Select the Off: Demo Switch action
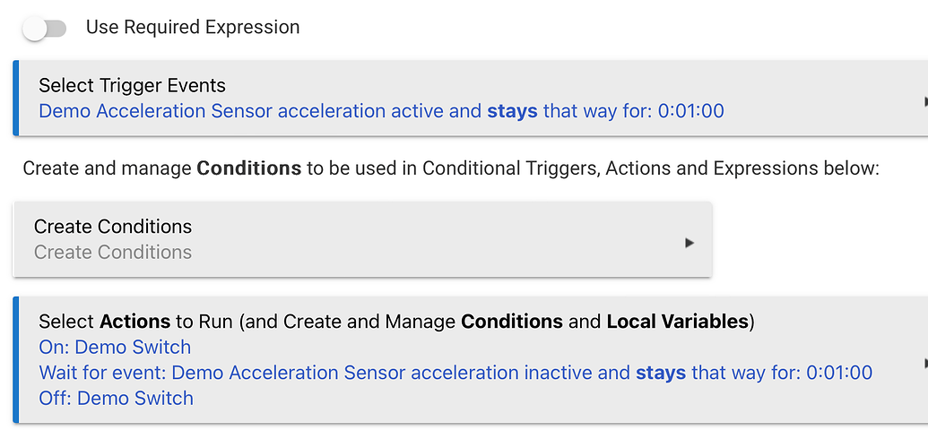 [116, 398]
